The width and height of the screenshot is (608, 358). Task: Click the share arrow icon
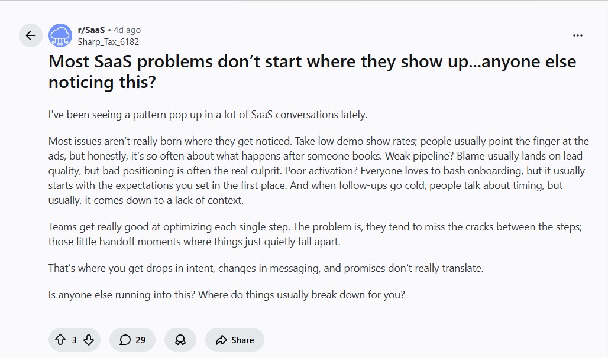pyautogui.click(x=221, y=340)
